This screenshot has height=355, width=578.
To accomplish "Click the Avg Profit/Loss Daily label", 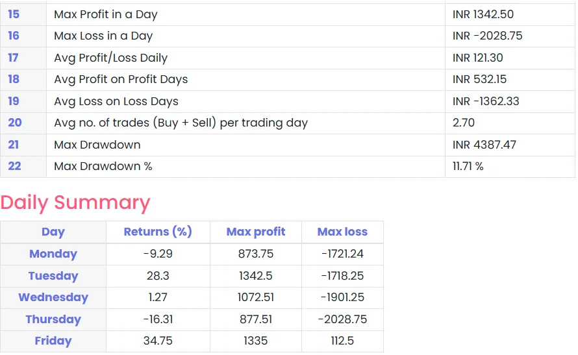I will click(111, 58).
